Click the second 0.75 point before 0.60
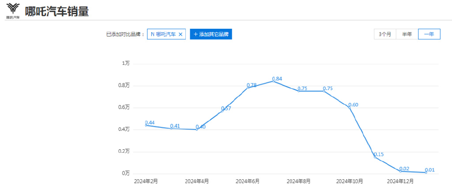This screenshot has width=452, height=193. (x=324, y=91)
